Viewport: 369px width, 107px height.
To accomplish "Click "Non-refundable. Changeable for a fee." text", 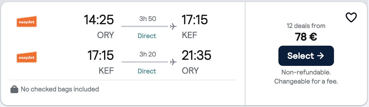I will (x=306, y=77).
